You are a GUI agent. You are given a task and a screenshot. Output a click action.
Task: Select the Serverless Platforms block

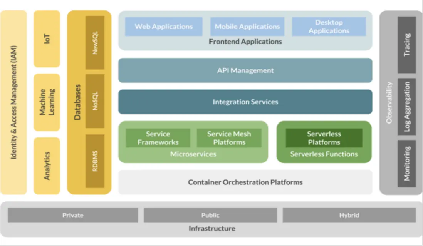[324, 138]
